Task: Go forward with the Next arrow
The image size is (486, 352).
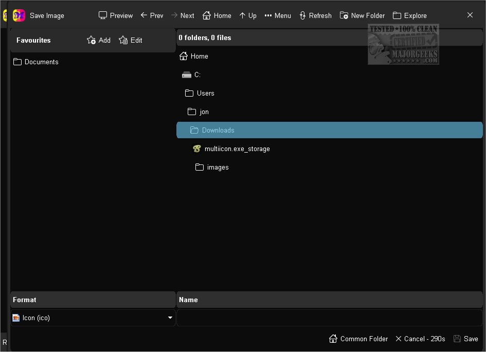Action: tap(174, 15)
